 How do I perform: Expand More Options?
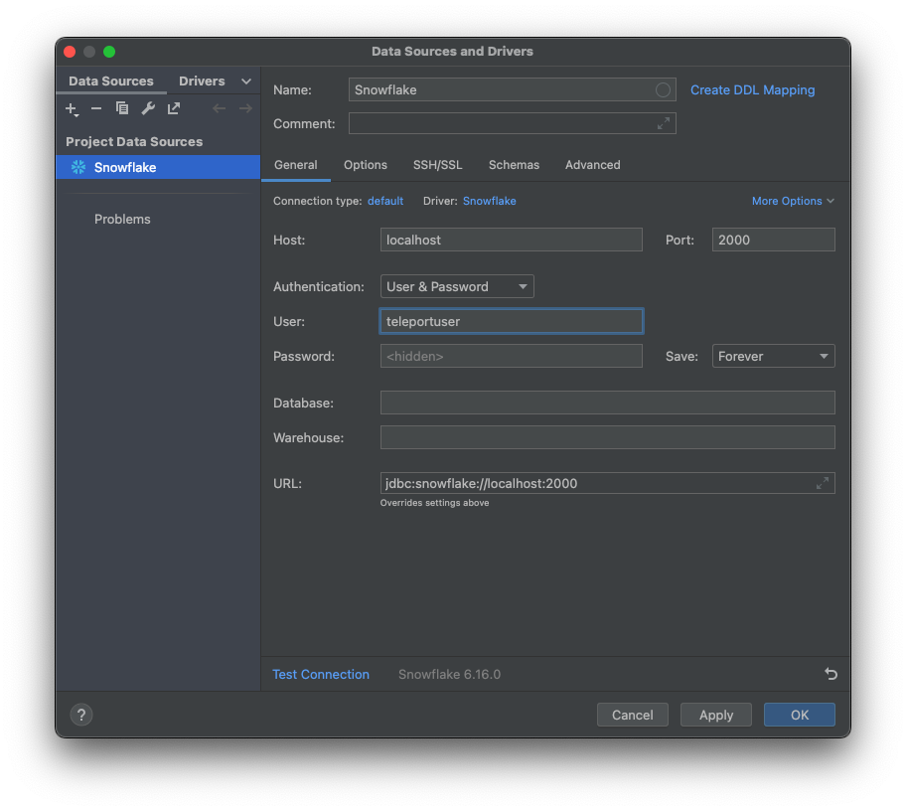click(x=792, y=201)
